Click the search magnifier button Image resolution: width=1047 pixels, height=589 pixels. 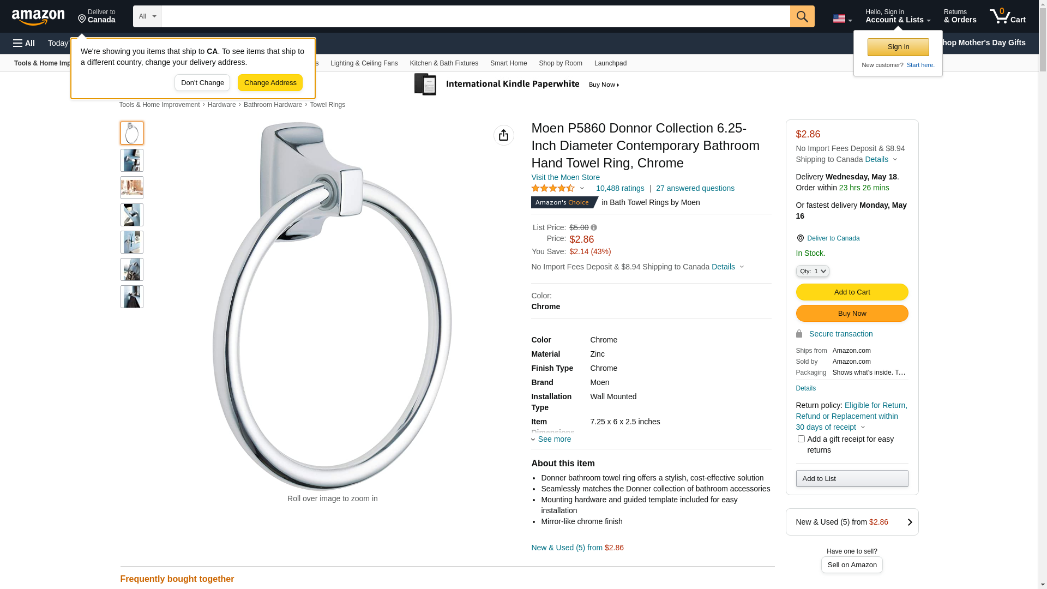point(802,16)
